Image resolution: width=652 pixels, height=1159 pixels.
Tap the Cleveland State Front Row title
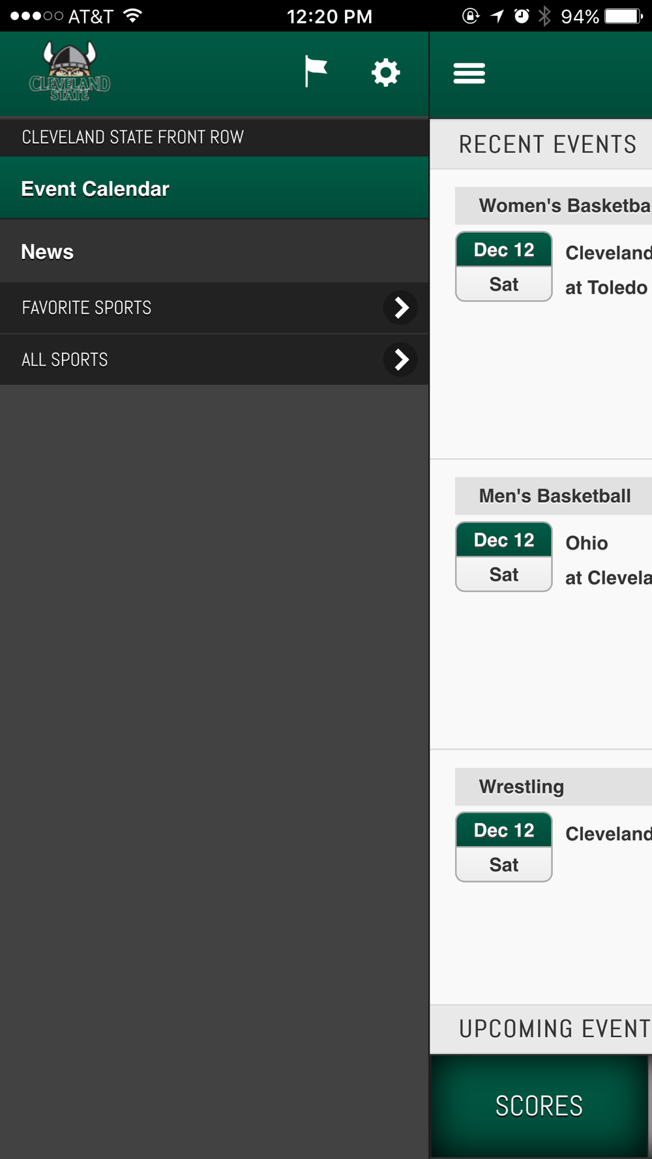133,137
